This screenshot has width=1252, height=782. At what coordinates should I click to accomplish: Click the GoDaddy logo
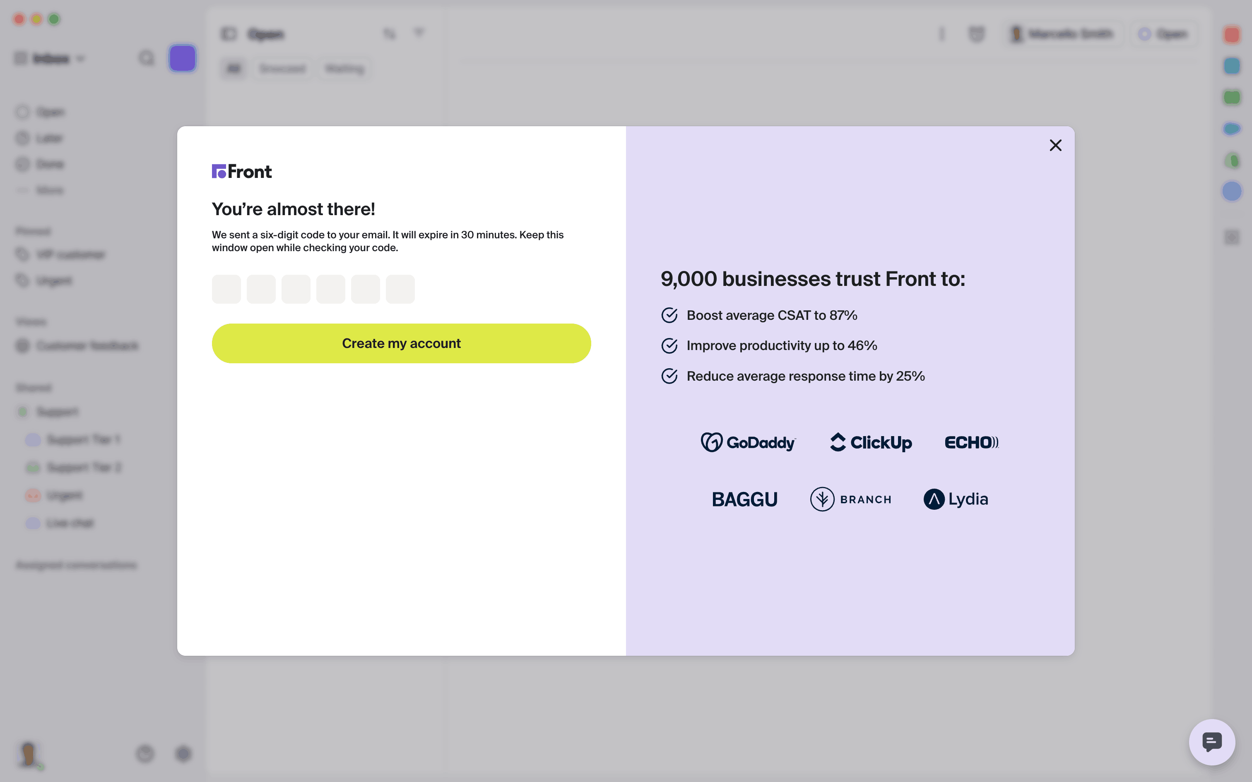[748, 442]
